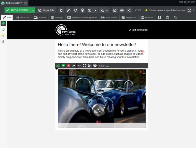Click red target icon on car image
The image size is (196, 148).
pos(140,72)
